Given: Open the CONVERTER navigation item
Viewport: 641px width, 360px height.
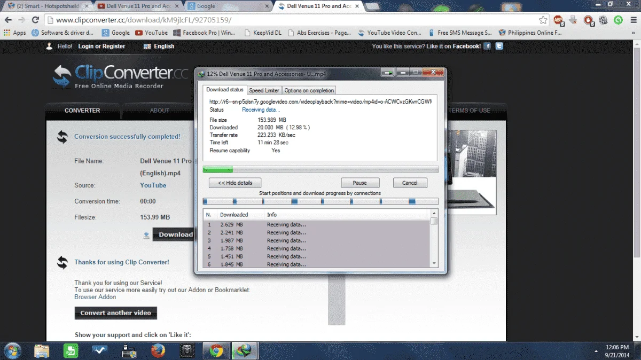Looking at the screenshot, I should (x=82, y=111).
